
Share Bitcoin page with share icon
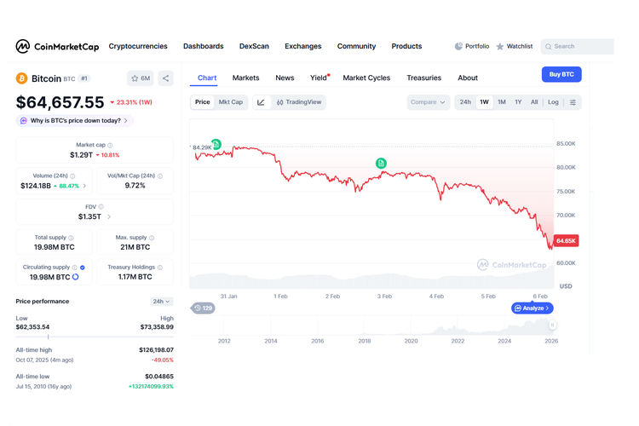pos(165,78)
